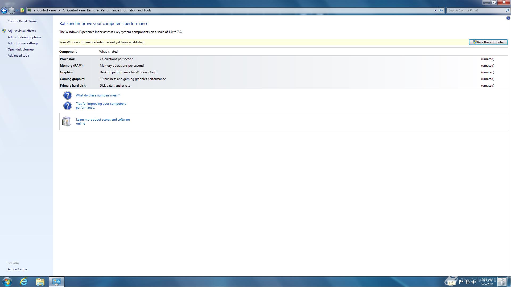Viewport: 511px width, 287px height.
Task: Open Action Center under See also
Action: pos(17,269)
